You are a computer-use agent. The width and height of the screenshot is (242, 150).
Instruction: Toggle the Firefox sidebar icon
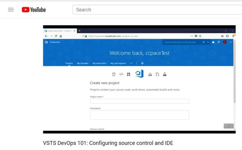(x=227, y=36)
